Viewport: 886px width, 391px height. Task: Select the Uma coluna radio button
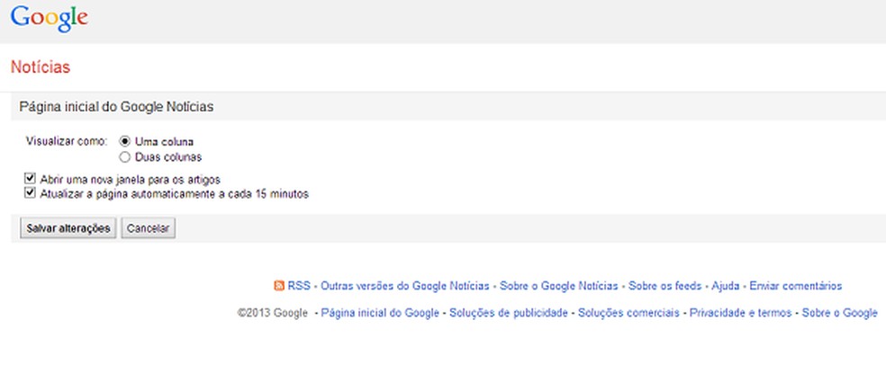click(x=125, y=141)
